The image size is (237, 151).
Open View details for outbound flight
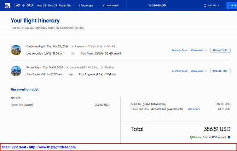[x=197, y=50]
